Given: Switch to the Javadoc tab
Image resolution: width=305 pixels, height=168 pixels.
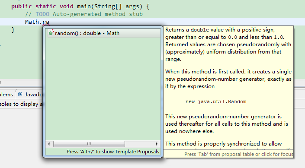Looking at the screenshot, I should 29,95.
